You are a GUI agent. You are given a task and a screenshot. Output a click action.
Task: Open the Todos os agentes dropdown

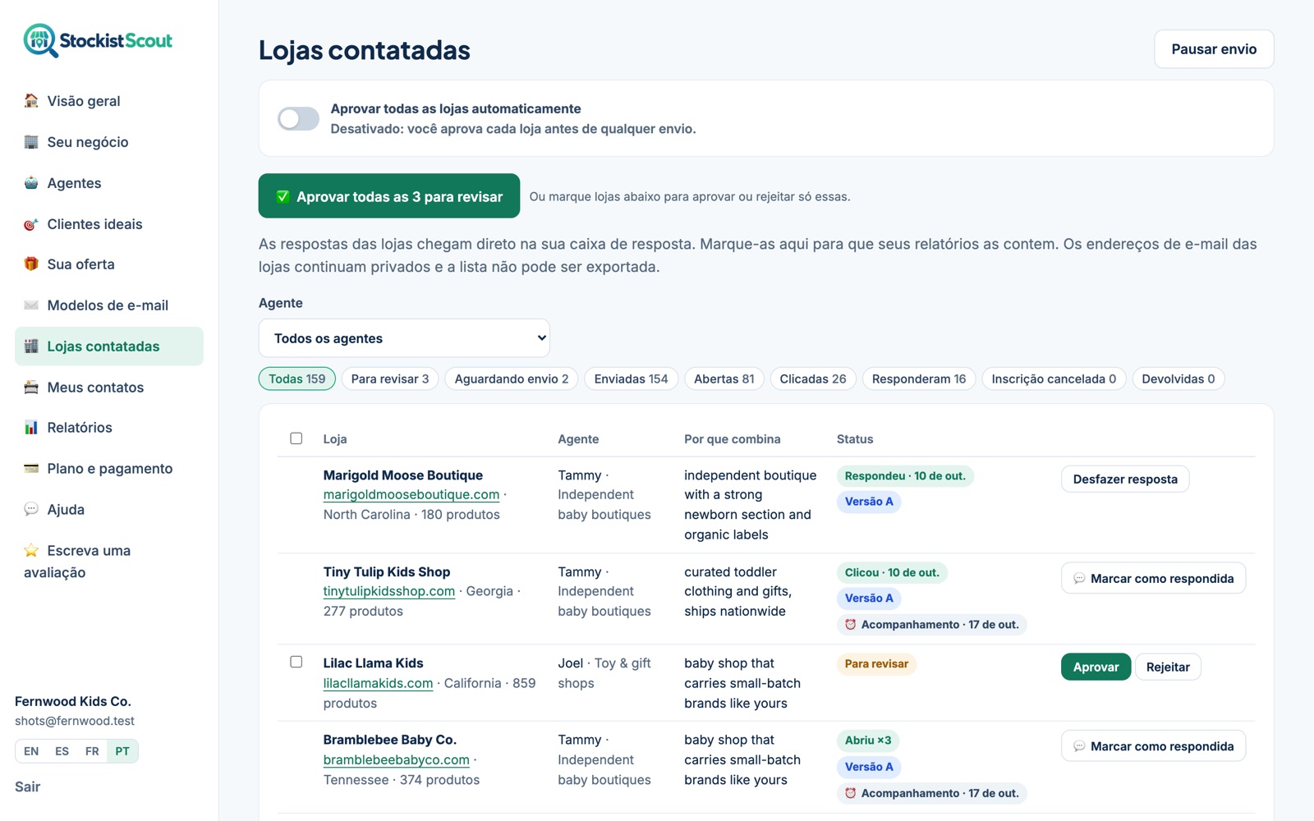404,338
